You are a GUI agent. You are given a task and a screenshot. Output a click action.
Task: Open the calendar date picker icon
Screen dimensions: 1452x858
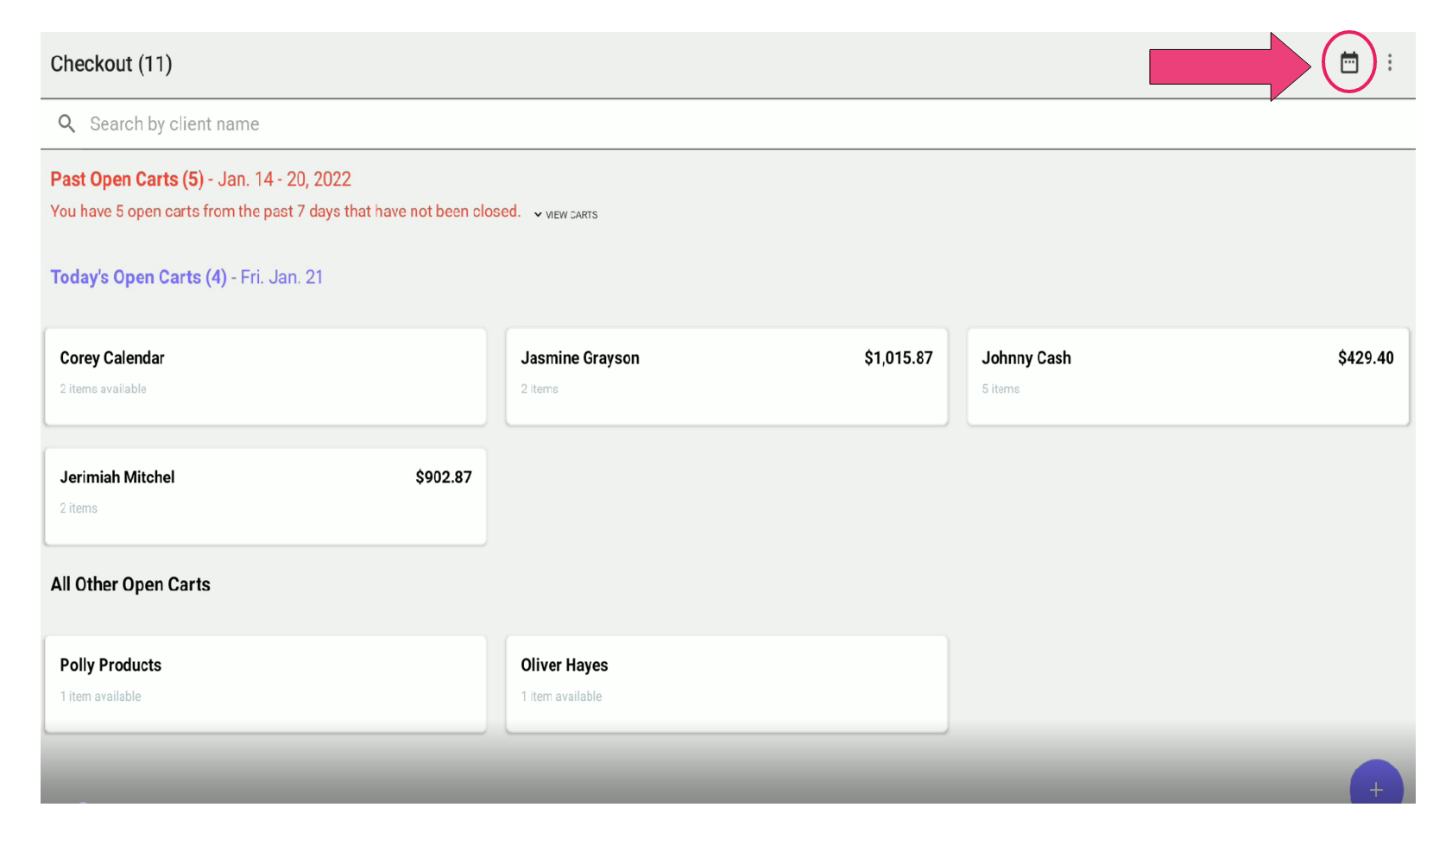pos(1348,62)
